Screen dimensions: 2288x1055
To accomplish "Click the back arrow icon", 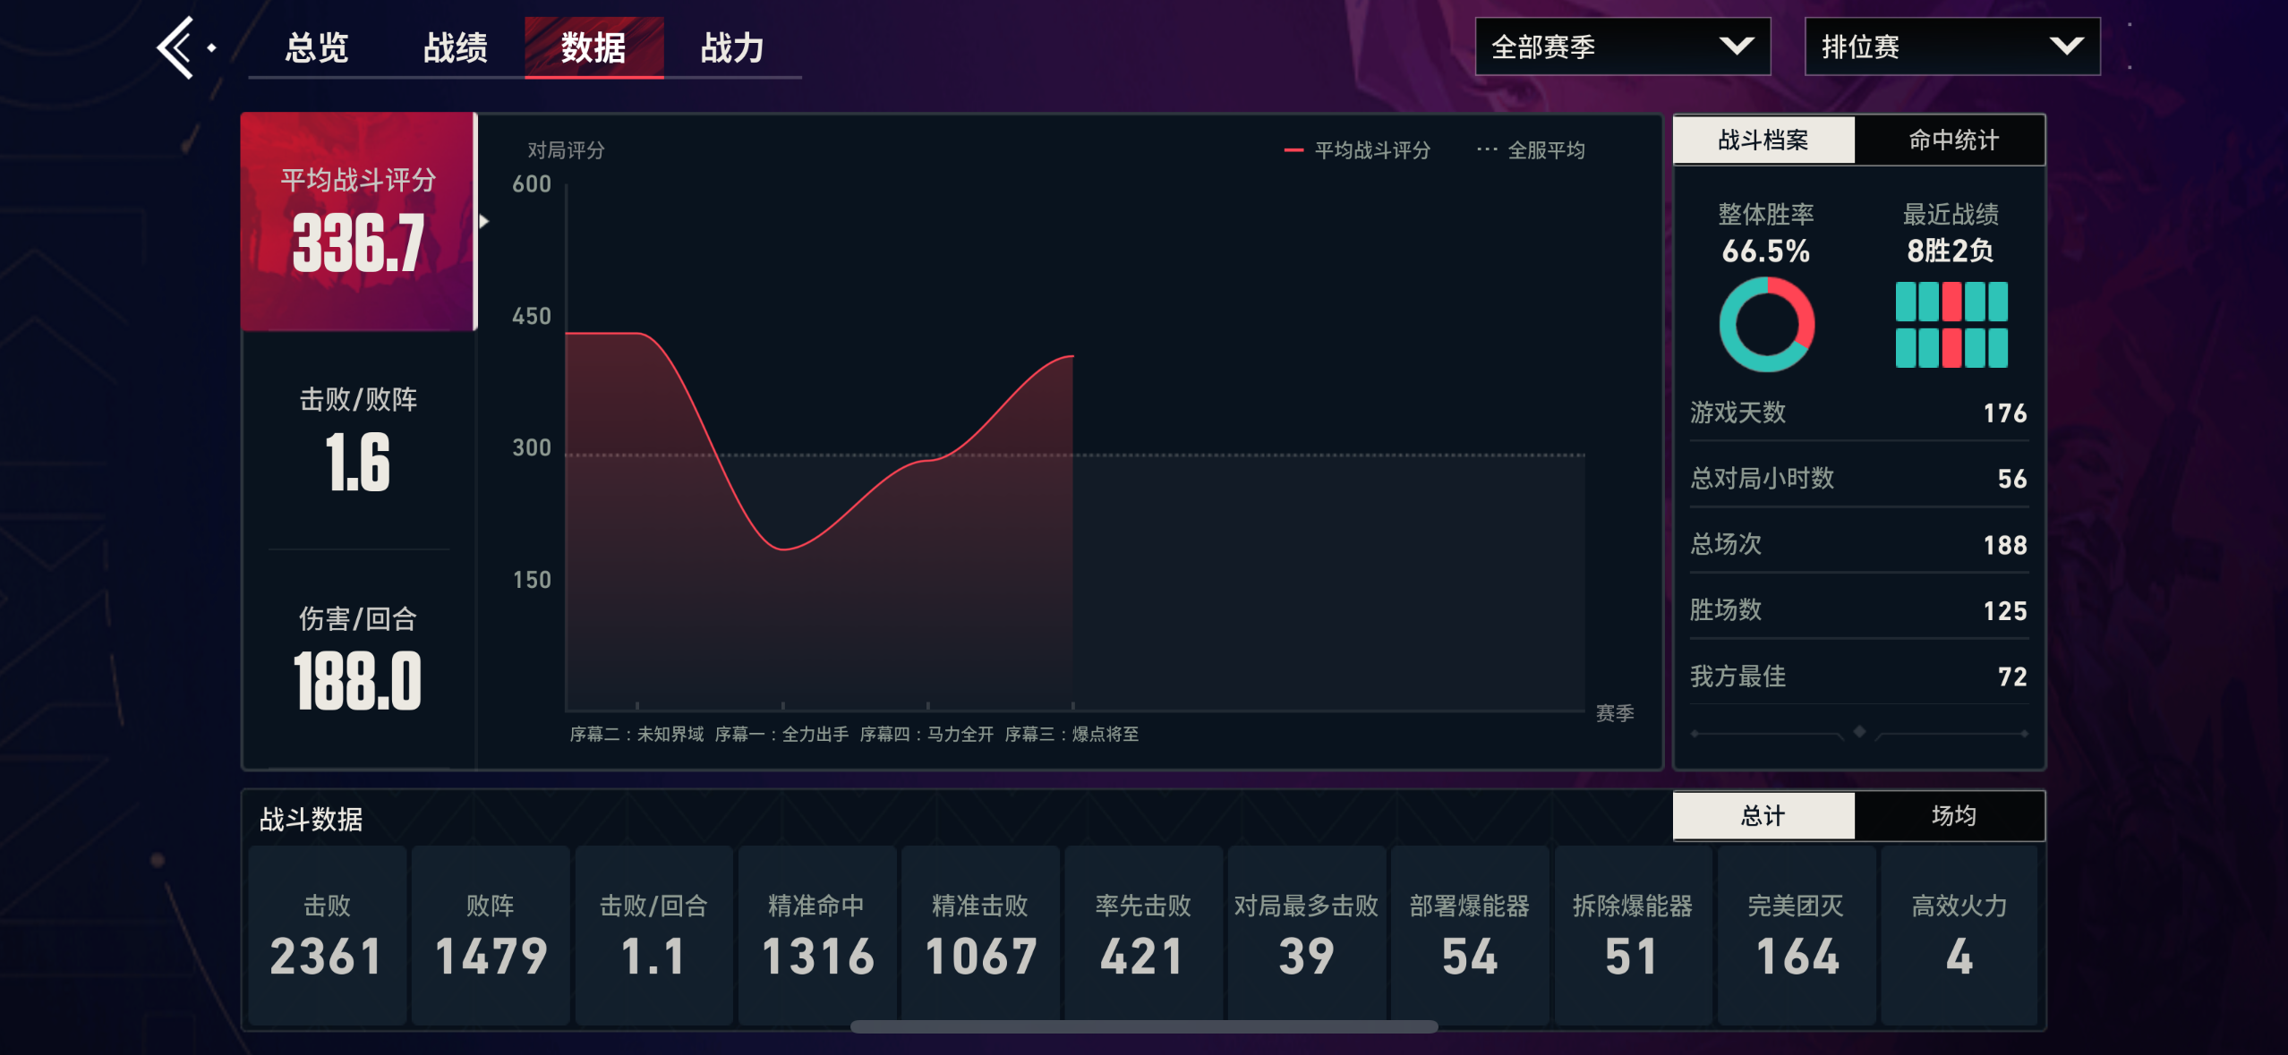I will pyautogui.click(x=176, y=47).
